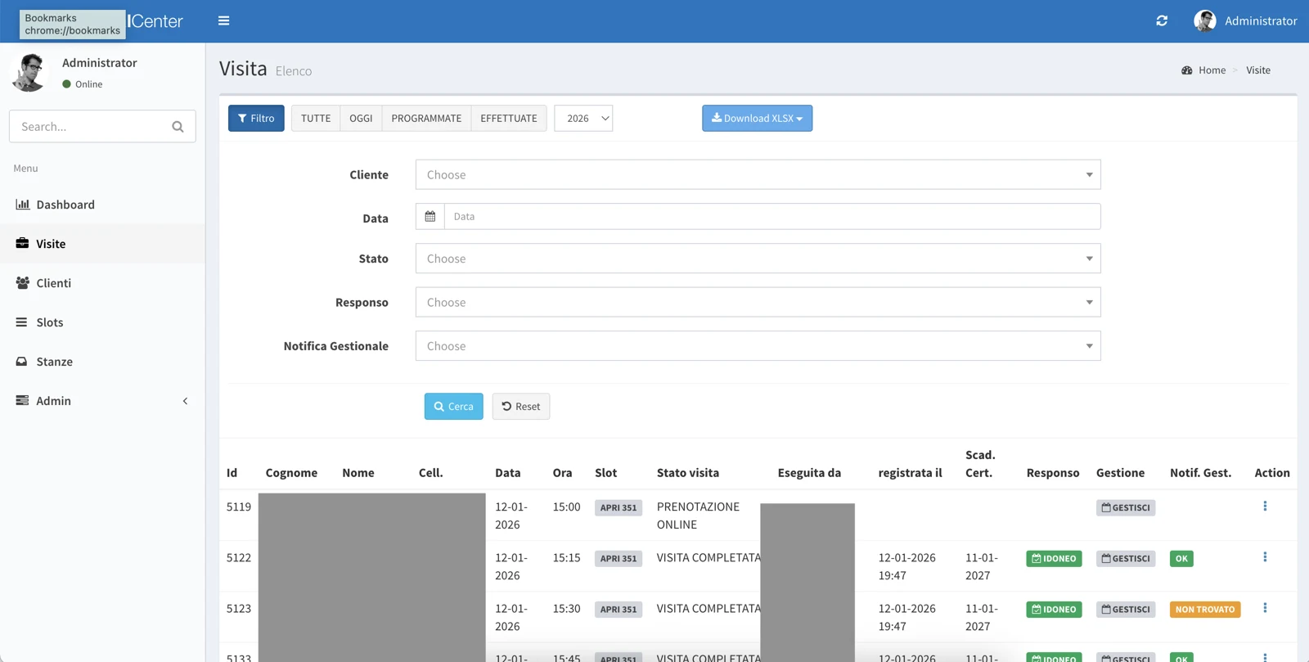The width and height of the screenshot is (1309, 662).
Task: Click PRENOTAZIONE ONLINE status text
Action: coord(698,516)
